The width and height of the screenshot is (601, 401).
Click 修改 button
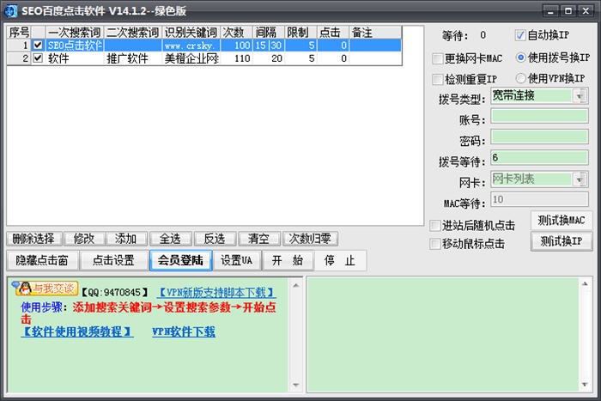(84, 239)
